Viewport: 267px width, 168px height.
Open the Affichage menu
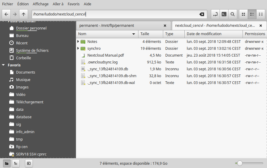point(41,4)
